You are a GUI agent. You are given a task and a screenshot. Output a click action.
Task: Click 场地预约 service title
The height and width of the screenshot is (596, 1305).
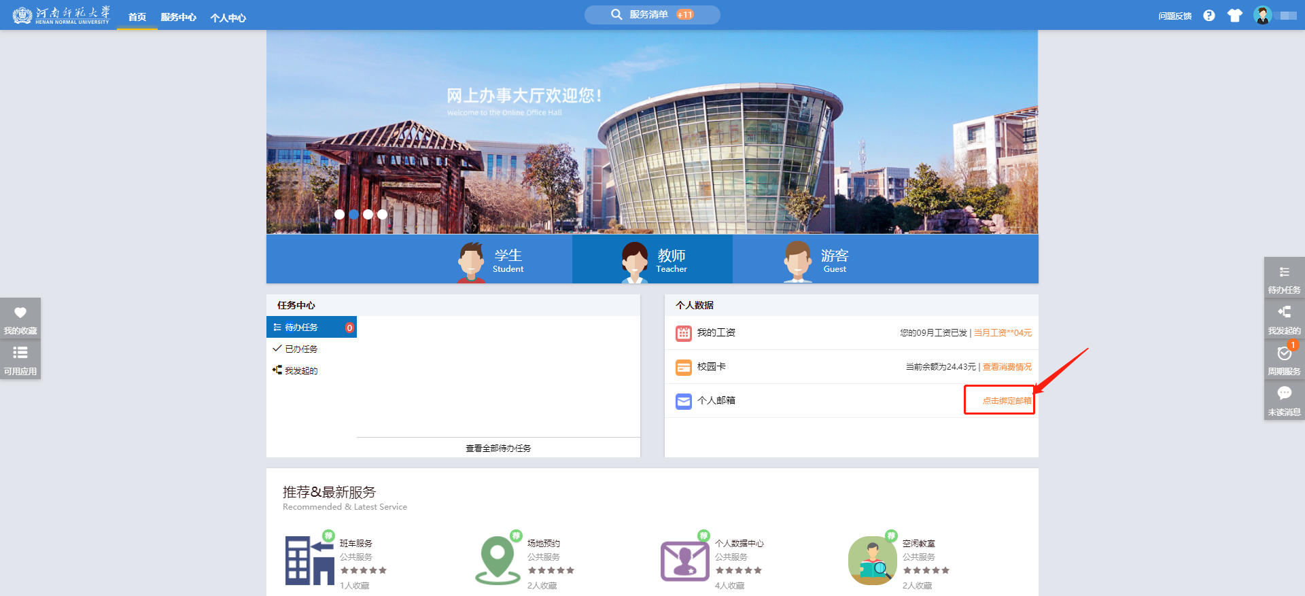tap(544, 543)
